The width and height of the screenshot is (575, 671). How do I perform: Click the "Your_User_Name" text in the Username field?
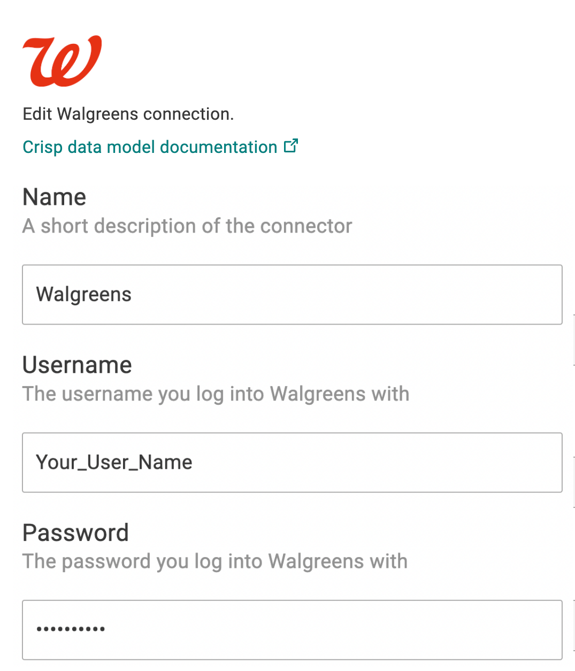114,462
